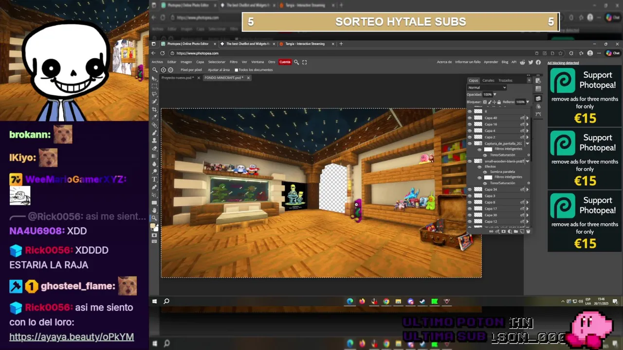The height and width of the screenshot is (350, 623).
Task: Select the Brush tool
Action: [154, 132]
